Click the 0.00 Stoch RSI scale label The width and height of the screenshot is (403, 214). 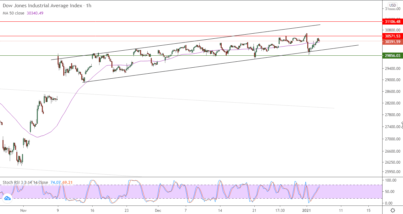coord(389,203)
